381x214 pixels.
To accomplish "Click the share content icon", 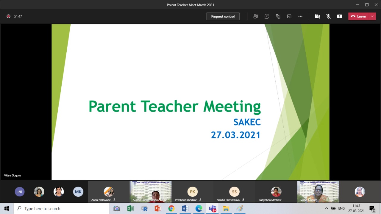I will pyautogui.click(x=340, y=16).
